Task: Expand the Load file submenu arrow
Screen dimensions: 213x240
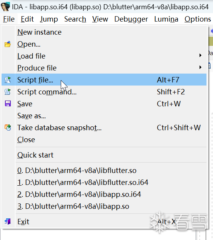Action: (200, 55)
